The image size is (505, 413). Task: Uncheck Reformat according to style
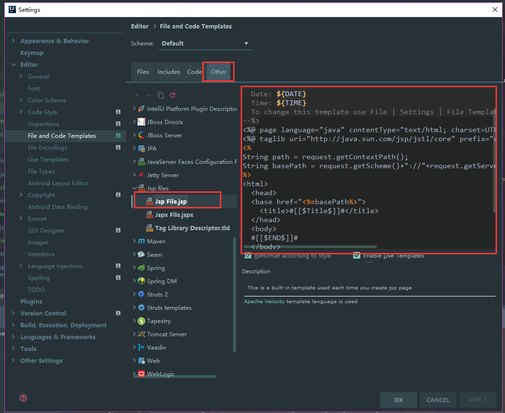pos(248,255)
